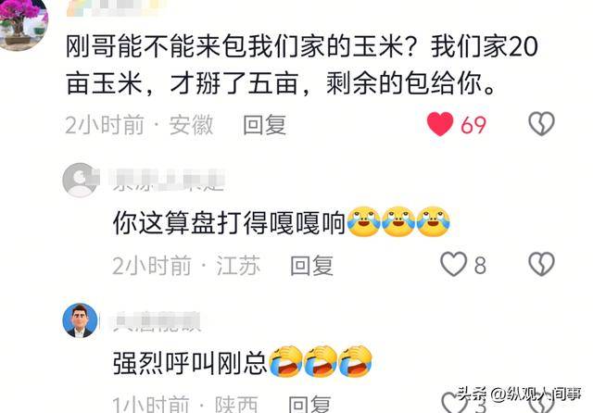Open blurred username above 强烈呼叫刚总

coord(157,321)
